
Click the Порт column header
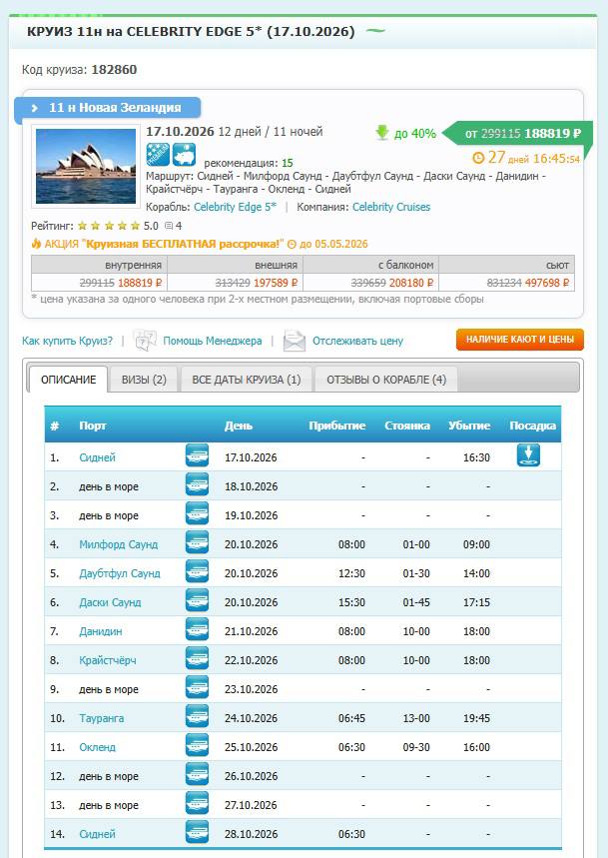pyautogui.click(x=93, y=426)
